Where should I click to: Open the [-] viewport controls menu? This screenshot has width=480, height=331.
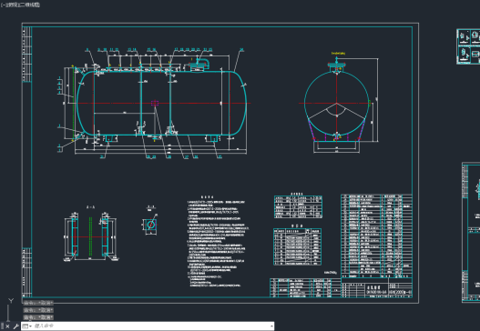click(3, 5)
